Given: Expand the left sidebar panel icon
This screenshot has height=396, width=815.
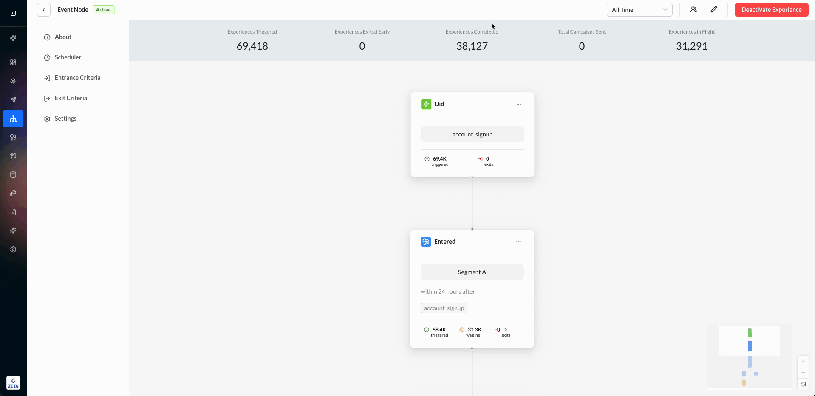Looking at the screenshot, I should (13, 13).
